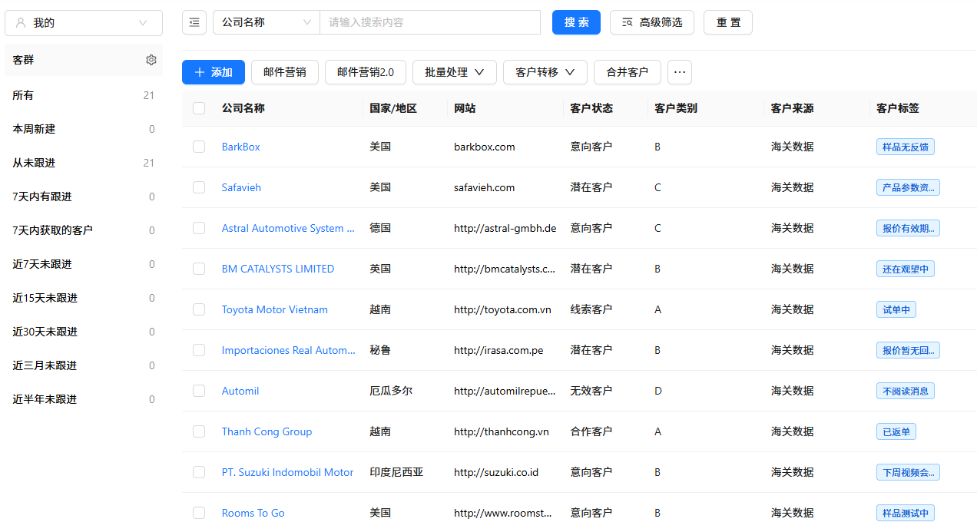This screenshot has height=532, width=977.
Task: Open the 近15天未跟进 group
Action: click(84, 298)
